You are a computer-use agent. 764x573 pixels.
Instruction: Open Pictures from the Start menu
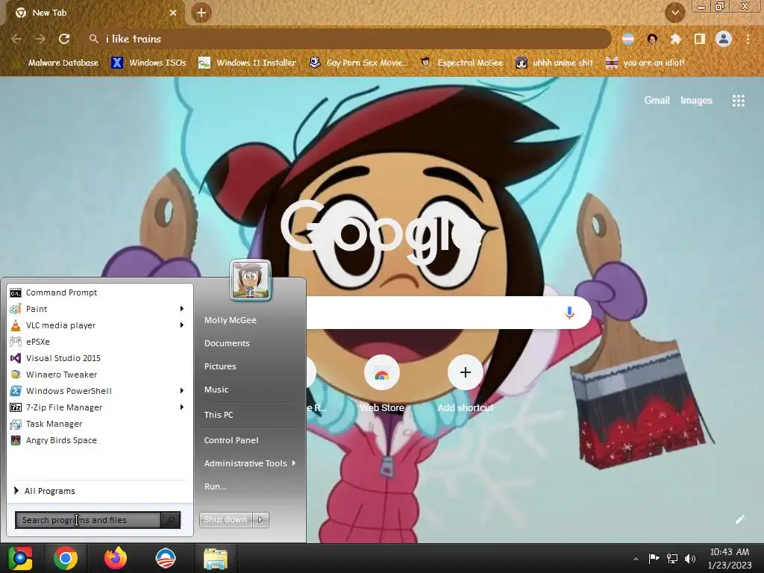(x=220, y=366)
